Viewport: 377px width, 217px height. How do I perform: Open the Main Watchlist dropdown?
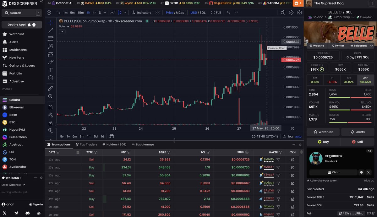coord(13,185)
